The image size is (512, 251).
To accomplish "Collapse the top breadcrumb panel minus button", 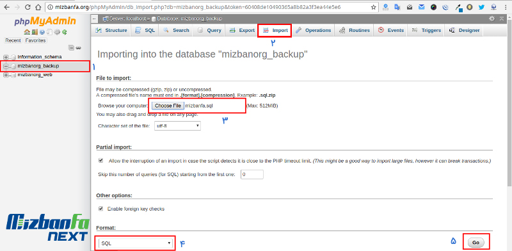I will (x=94, y=19).
